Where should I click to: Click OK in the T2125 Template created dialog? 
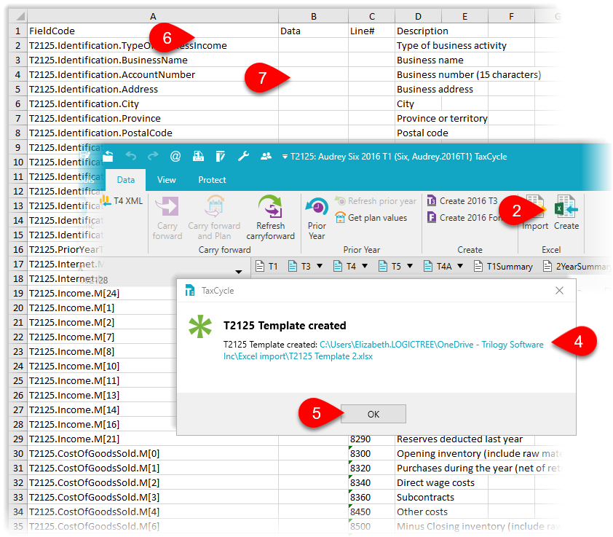373,414
